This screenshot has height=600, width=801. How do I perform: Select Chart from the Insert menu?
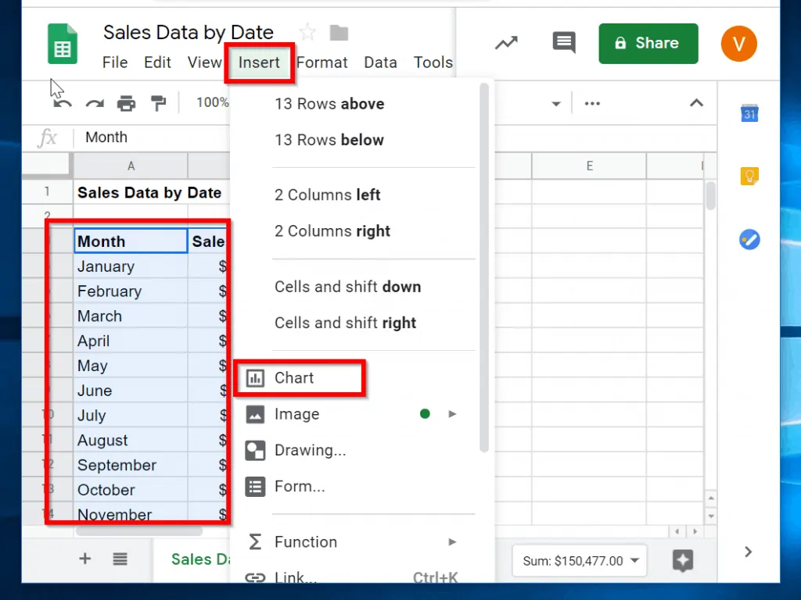(294, 378)
